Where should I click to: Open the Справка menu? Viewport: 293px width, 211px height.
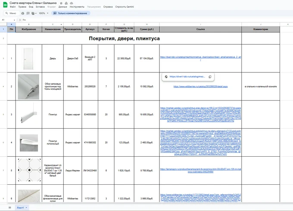[108, 7]
